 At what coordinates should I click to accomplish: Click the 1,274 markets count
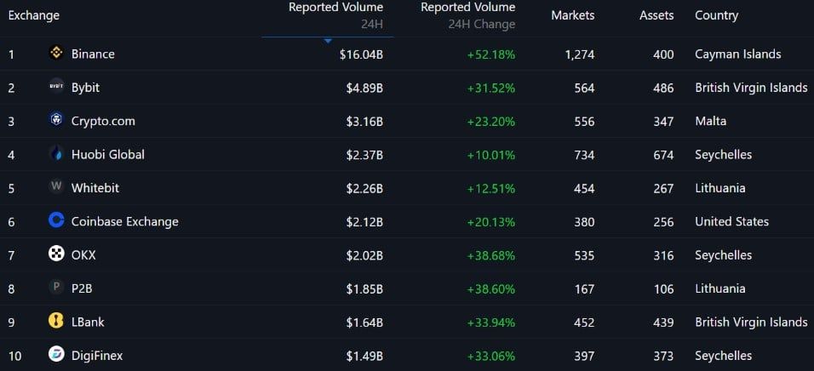click(579, 54)
